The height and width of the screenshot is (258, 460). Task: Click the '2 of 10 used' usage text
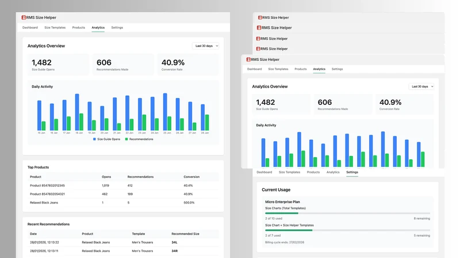coord(274,218)
